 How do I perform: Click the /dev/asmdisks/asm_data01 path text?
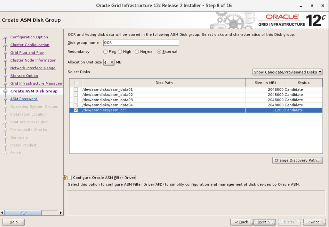(107, 90)
